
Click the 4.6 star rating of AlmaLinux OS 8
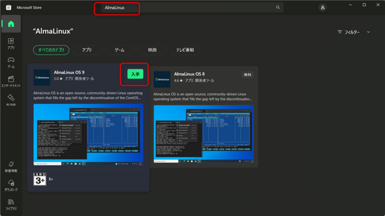click(179, 80)
